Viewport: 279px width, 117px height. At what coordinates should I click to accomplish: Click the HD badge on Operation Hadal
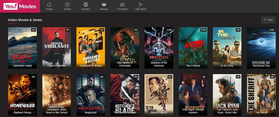34,30
